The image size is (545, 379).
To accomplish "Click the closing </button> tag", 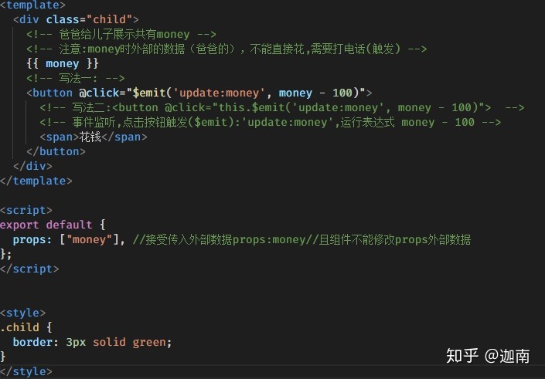I will pos(56,151).
